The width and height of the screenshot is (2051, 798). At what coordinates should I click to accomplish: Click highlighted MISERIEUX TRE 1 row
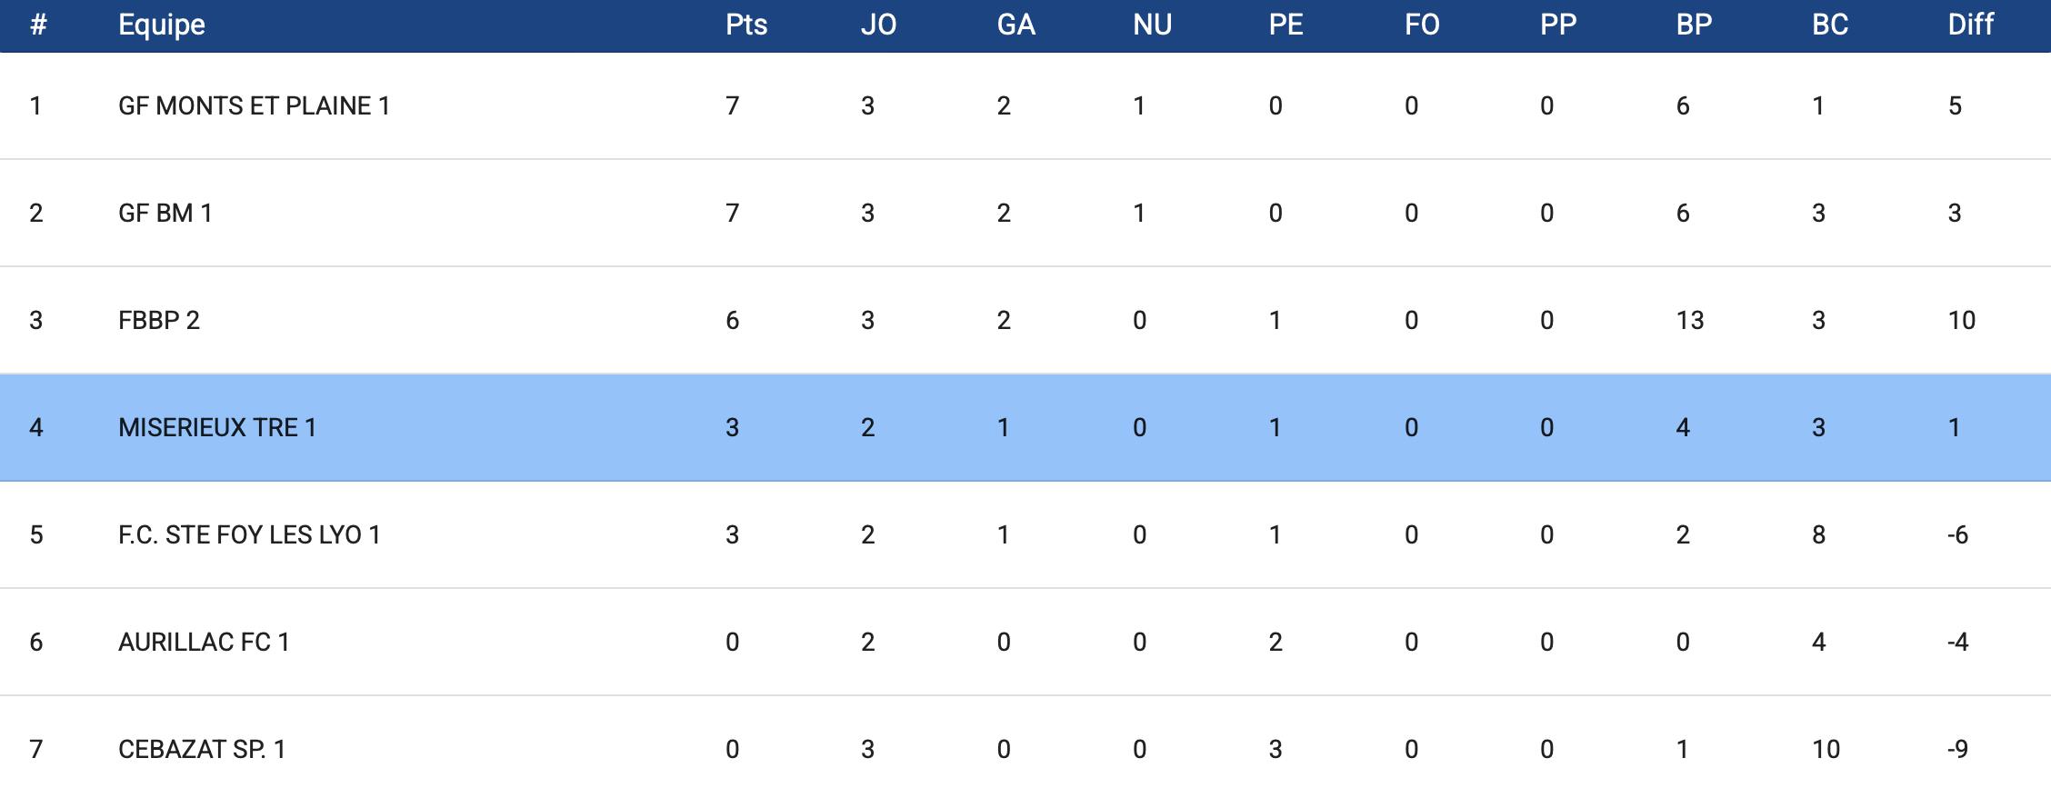click(217, 428)
